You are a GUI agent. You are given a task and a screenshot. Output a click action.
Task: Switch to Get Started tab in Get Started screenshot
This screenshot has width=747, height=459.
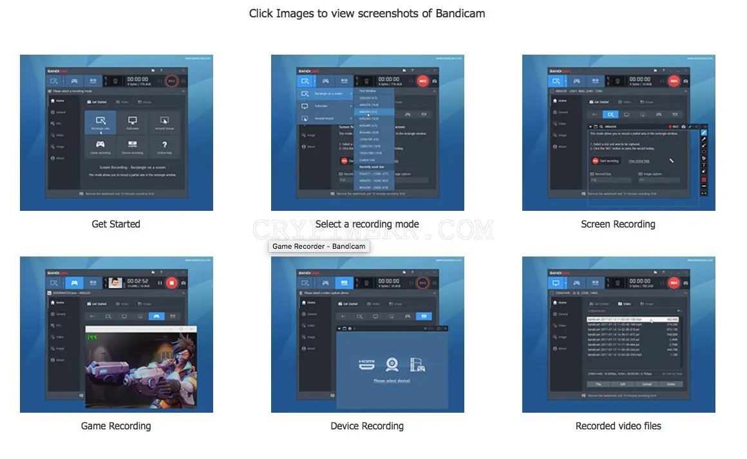click(97, 102)
